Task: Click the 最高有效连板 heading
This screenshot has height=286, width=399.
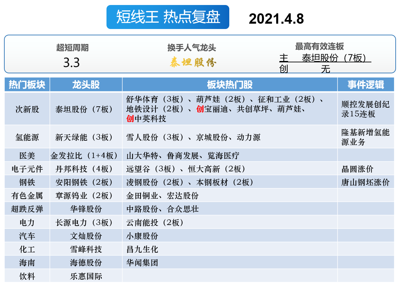Action: tap(319, 46)
